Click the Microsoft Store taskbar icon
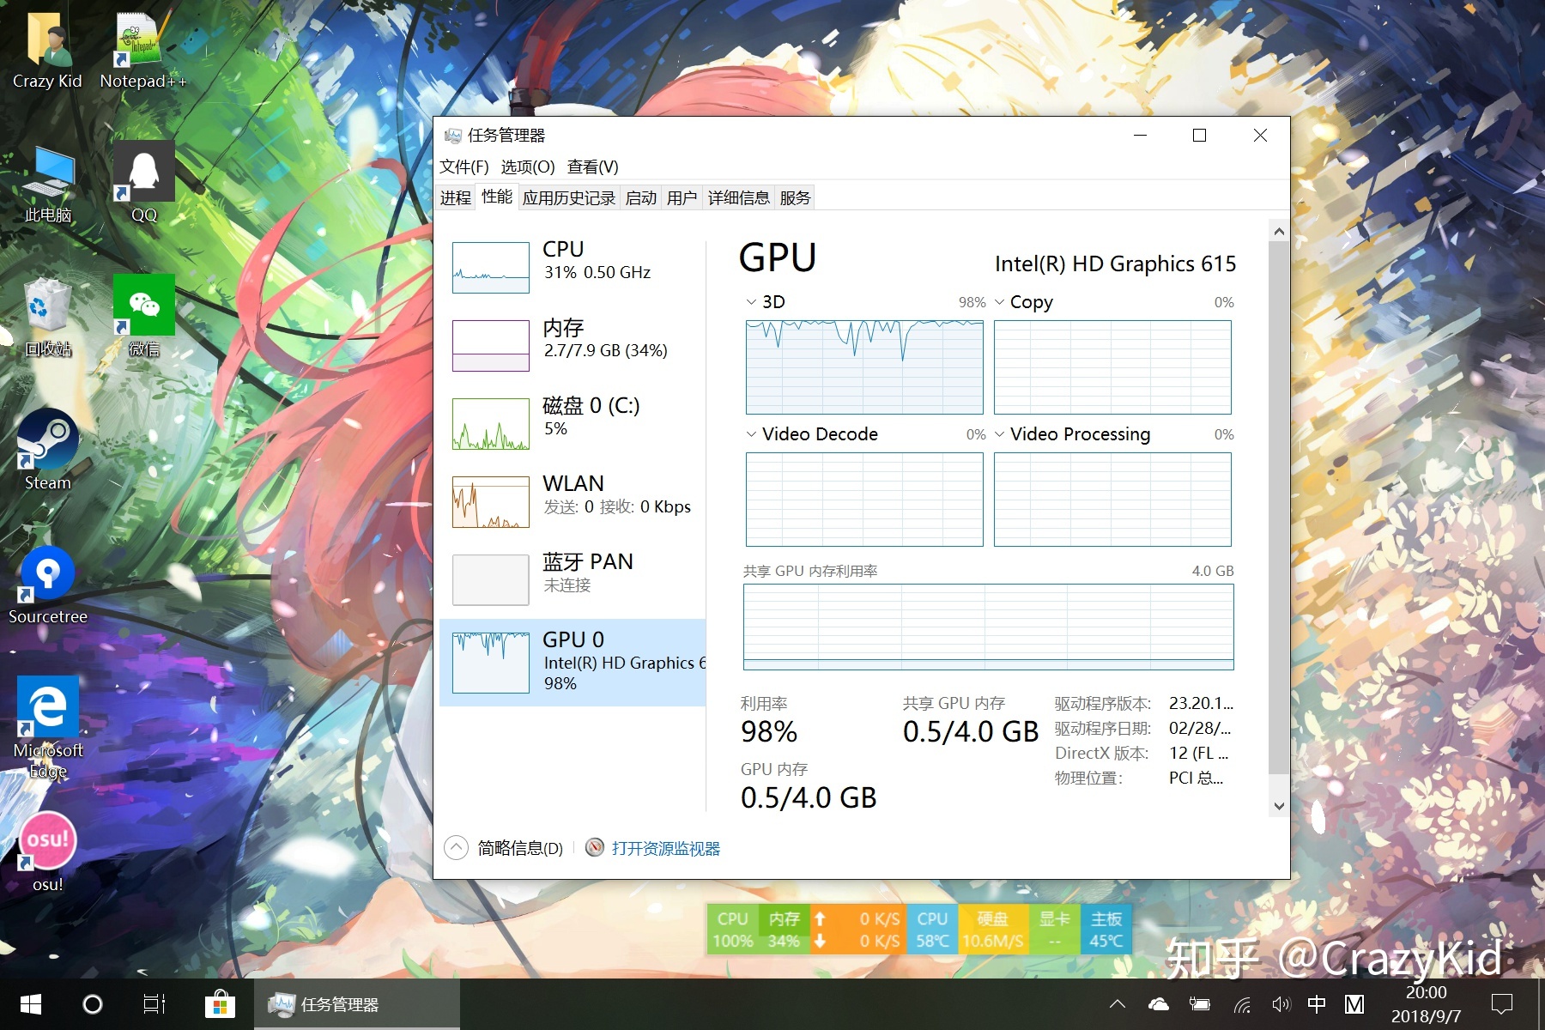Screen dimensions: 1545x1030 220,1004
